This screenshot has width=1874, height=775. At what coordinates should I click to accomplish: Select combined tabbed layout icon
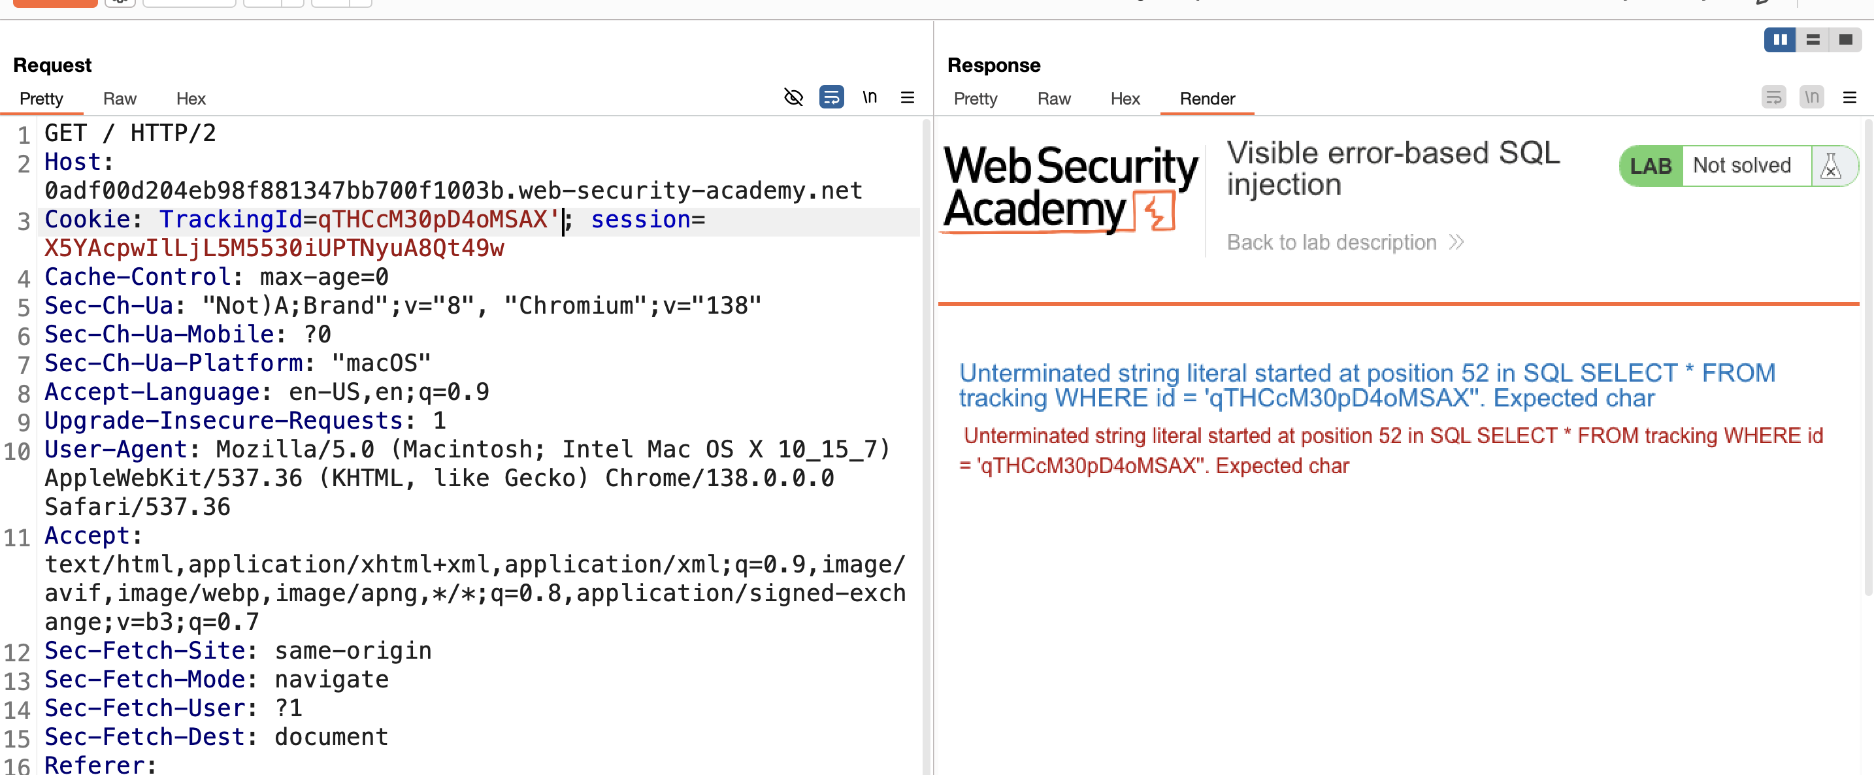point(1846,39)
